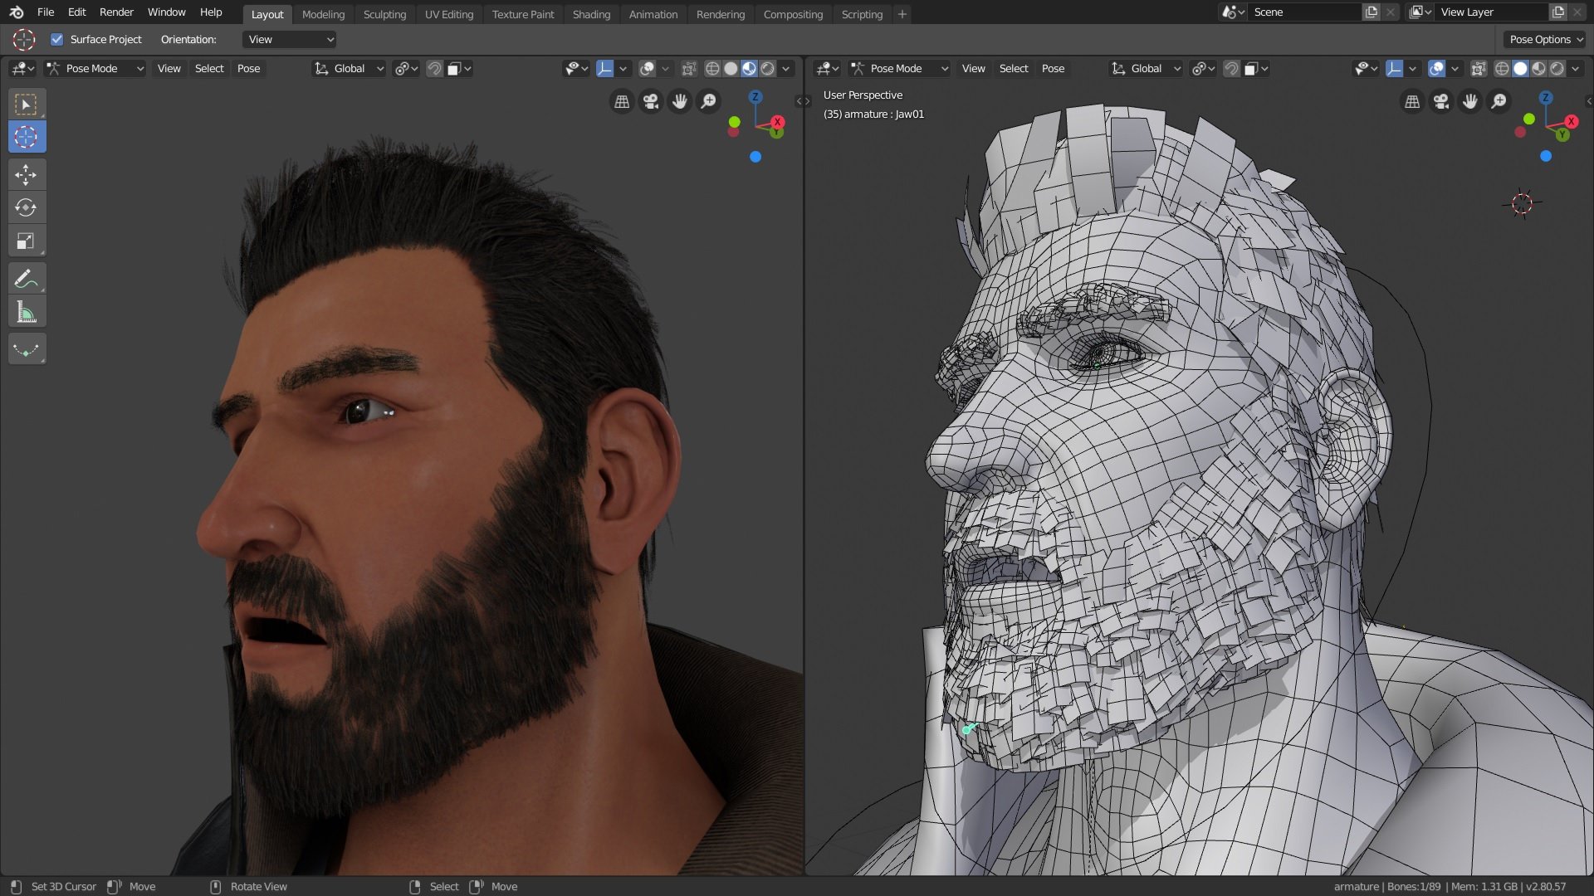The image size is (1594, 896).
Task: Click the Select button in header
Action: (x=209, y=68)
